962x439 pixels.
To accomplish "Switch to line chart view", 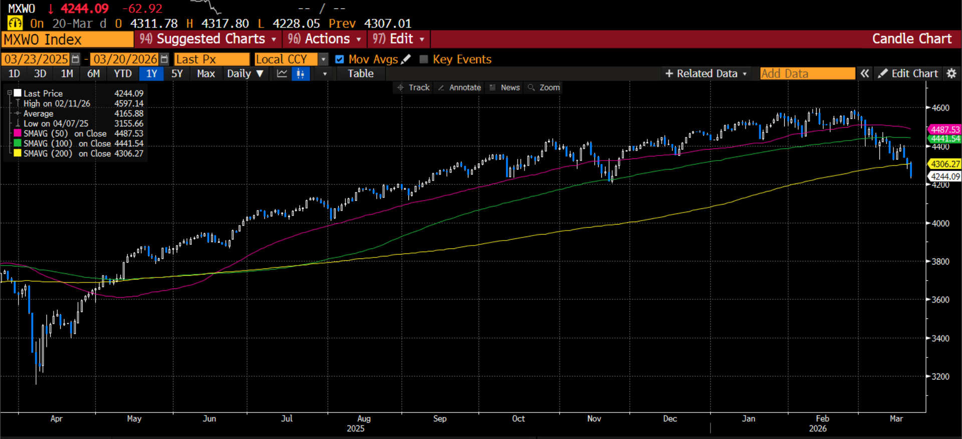I will (282, 74).
